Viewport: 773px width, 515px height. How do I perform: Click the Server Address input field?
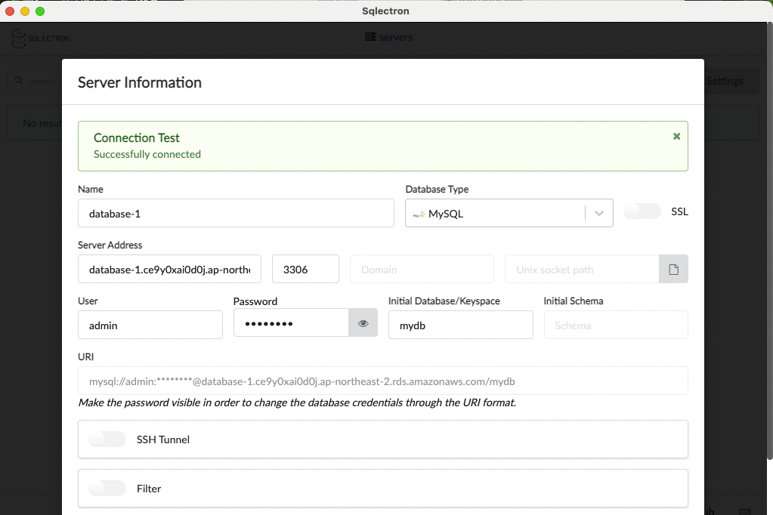point(169,270)
